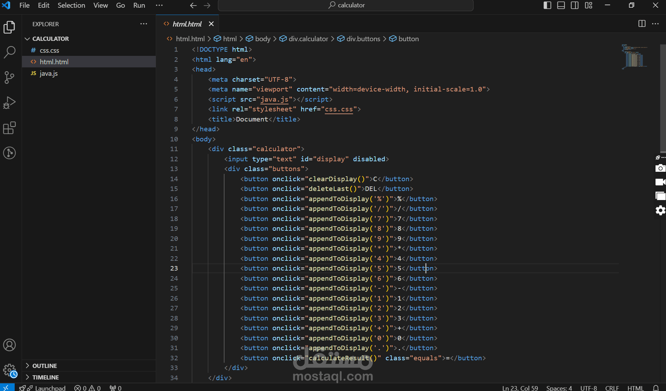Open the Explorer view in the activity bar
Viewport: 666px width, 391px height.
pyautogui.click(x=9, y=27)
